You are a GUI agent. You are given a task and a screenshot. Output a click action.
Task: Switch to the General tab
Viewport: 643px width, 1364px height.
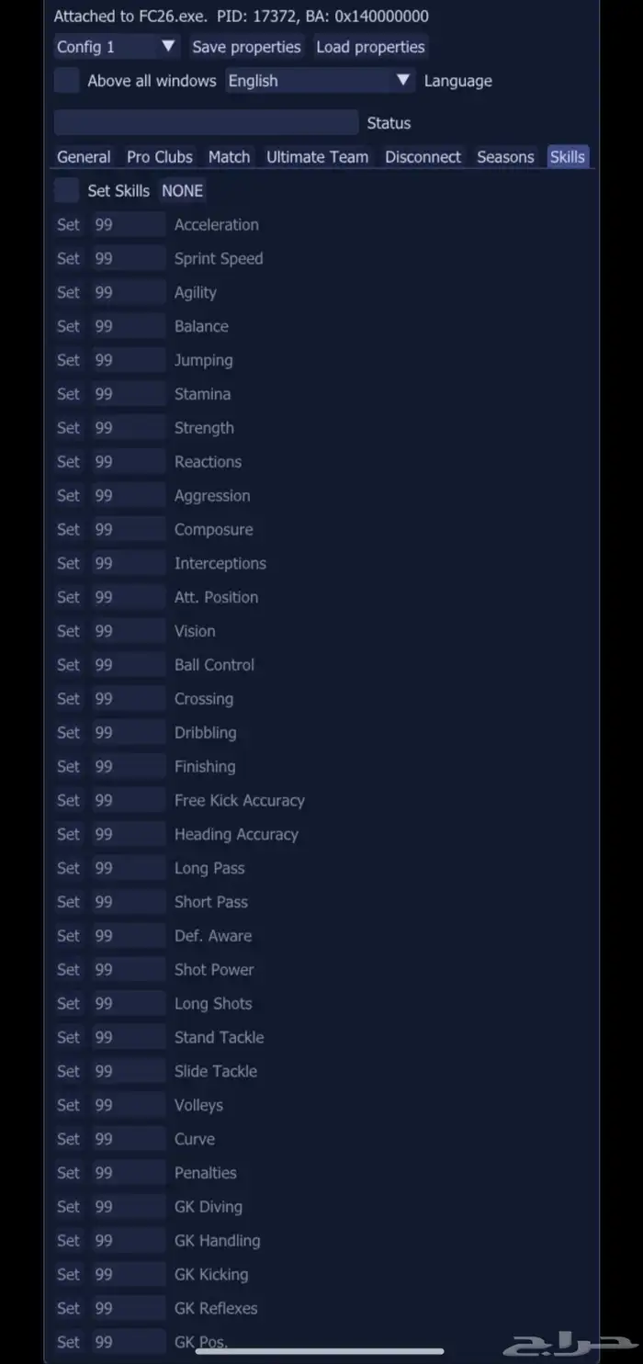pos(84,157)
